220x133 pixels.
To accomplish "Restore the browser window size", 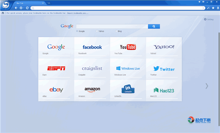I will tap(211, 2).
